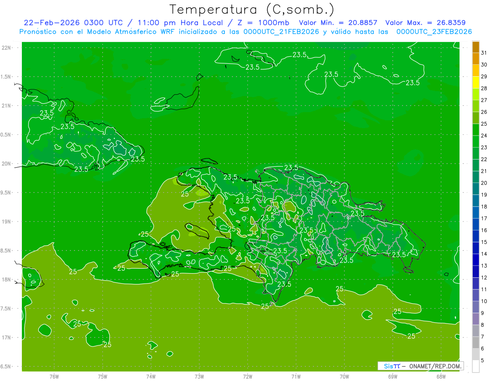Click the colorbar value label "12"
Viewport: 495px width, 382px height.
click(x=484, y=277)
